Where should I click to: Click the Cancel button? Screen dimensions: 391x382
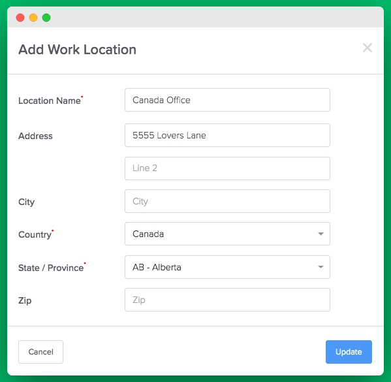click(x=40, y=352)
